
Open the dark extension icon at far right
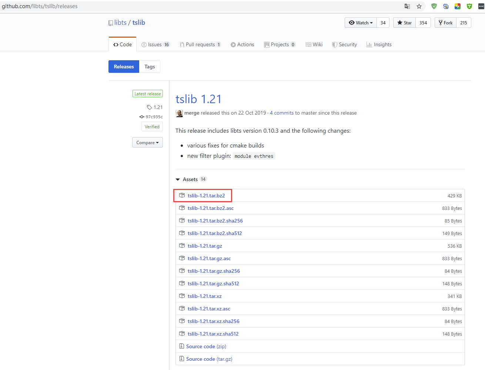coord(481,6)
